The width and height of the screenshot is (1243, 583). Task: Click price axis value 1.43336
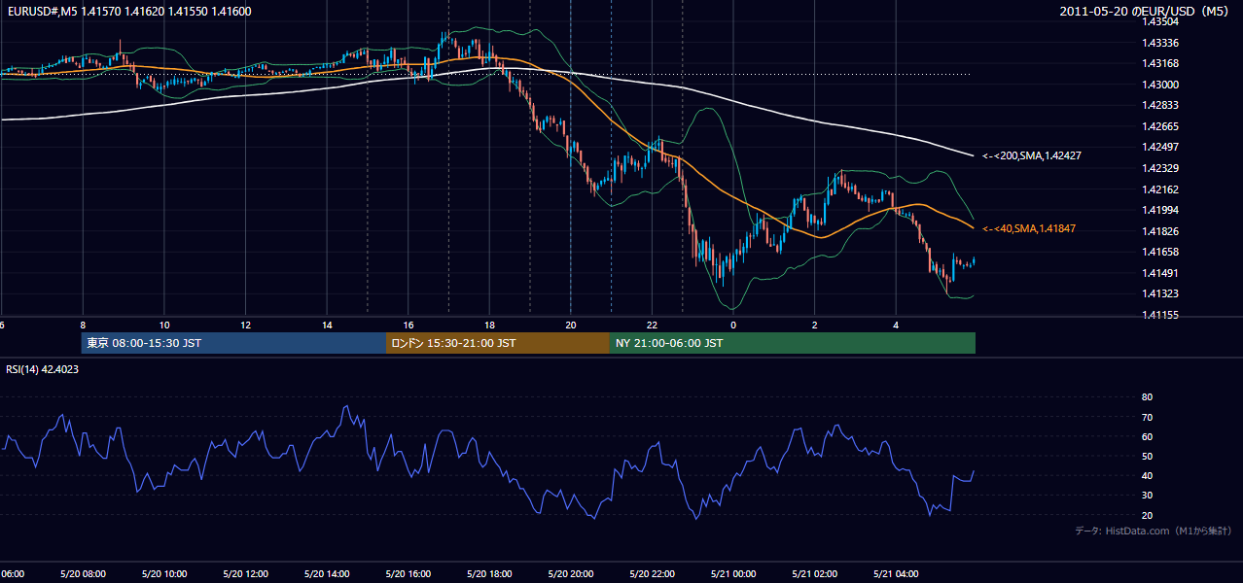click(x=1159, y=43)
